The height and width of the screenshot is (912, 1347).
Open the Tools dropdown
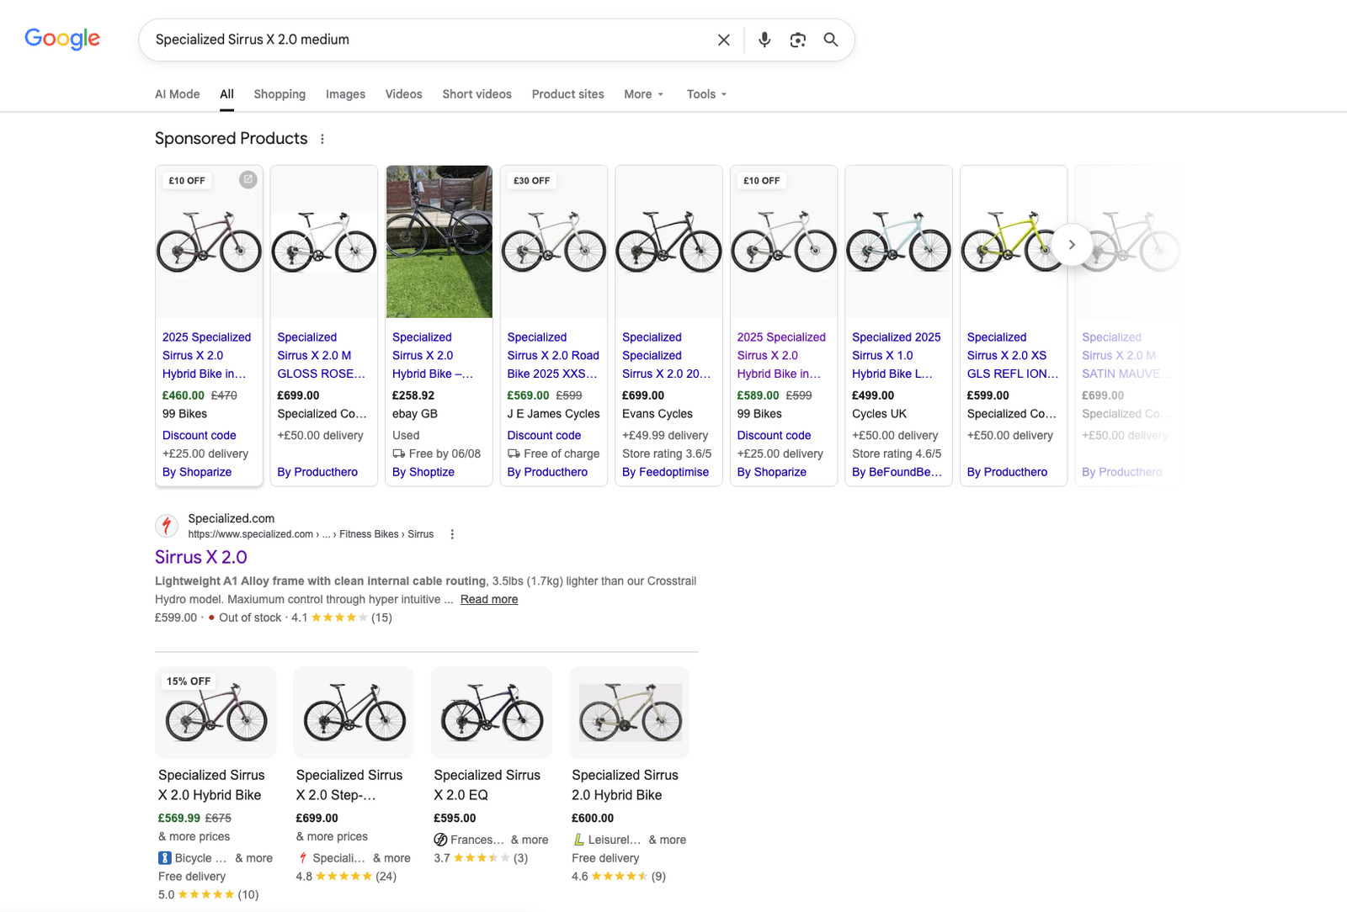pyautogui.click(x=706, y=94)
